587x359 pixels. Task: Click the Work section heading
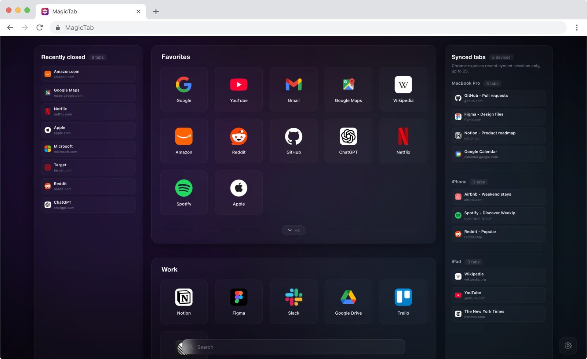point(169,269)
